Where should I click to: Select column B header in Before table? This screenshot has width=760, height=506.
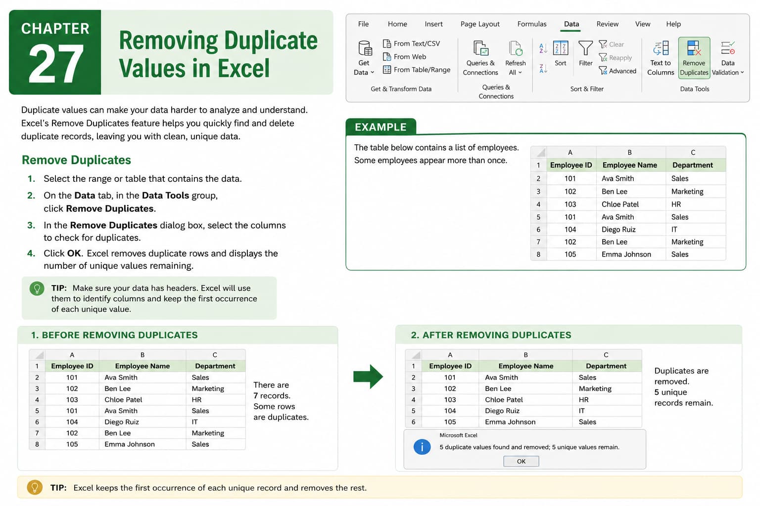142,355
